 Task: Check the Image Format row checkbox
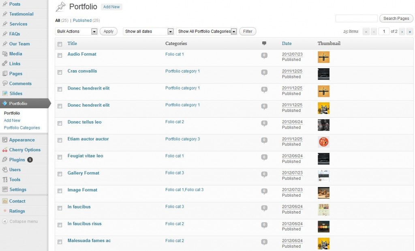[x=60, y=191]
